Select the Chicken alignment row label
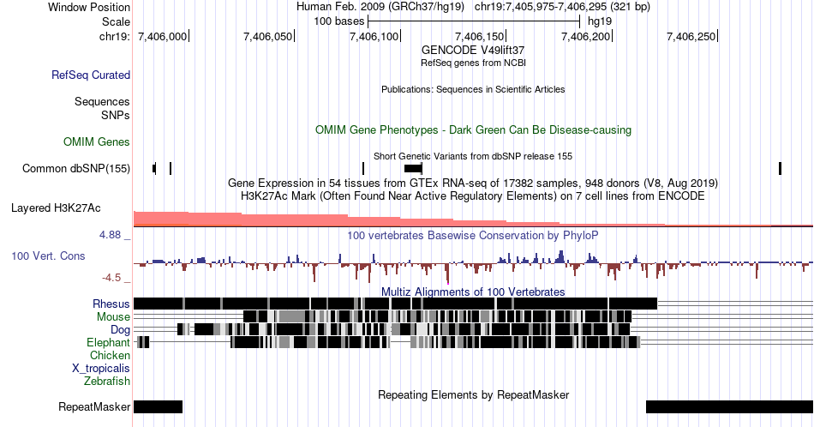The width and height of the screenshot is (814, 427). pyautogui.click(x=110, y=355)
